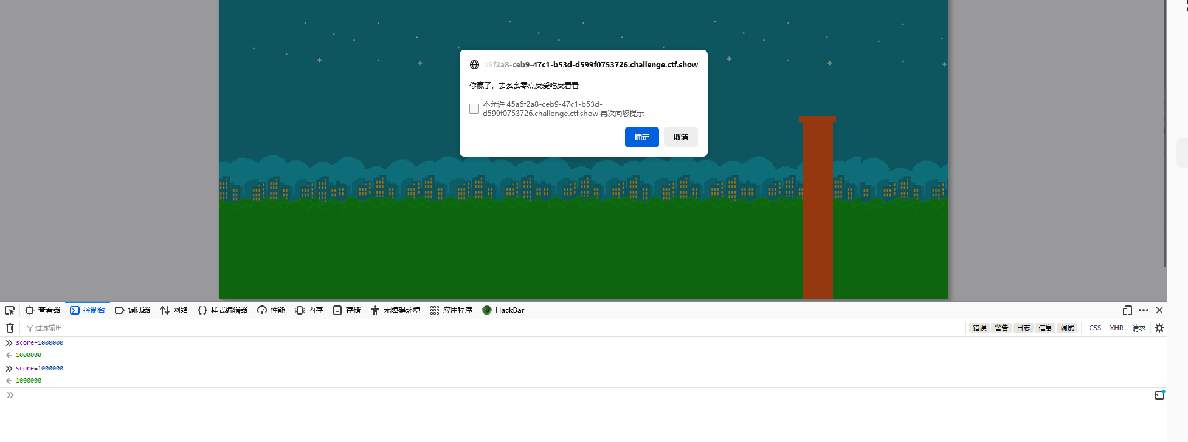This screenshot has height=442, width=1188.
Task: Open the 性能 (Performance) tab
Action: (271, 310)
